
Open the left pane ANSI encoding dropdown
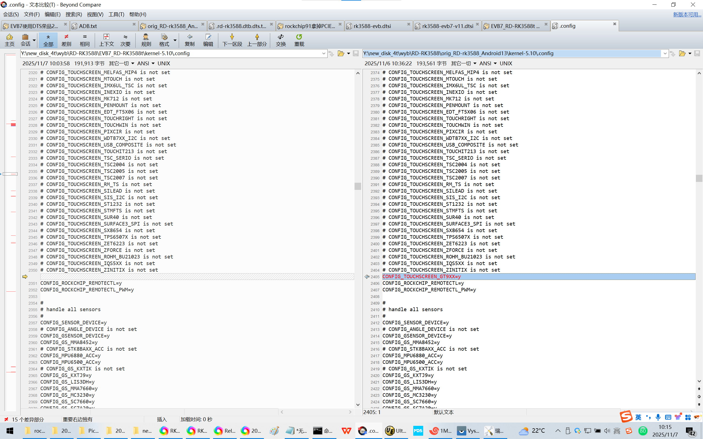(146, 63)
